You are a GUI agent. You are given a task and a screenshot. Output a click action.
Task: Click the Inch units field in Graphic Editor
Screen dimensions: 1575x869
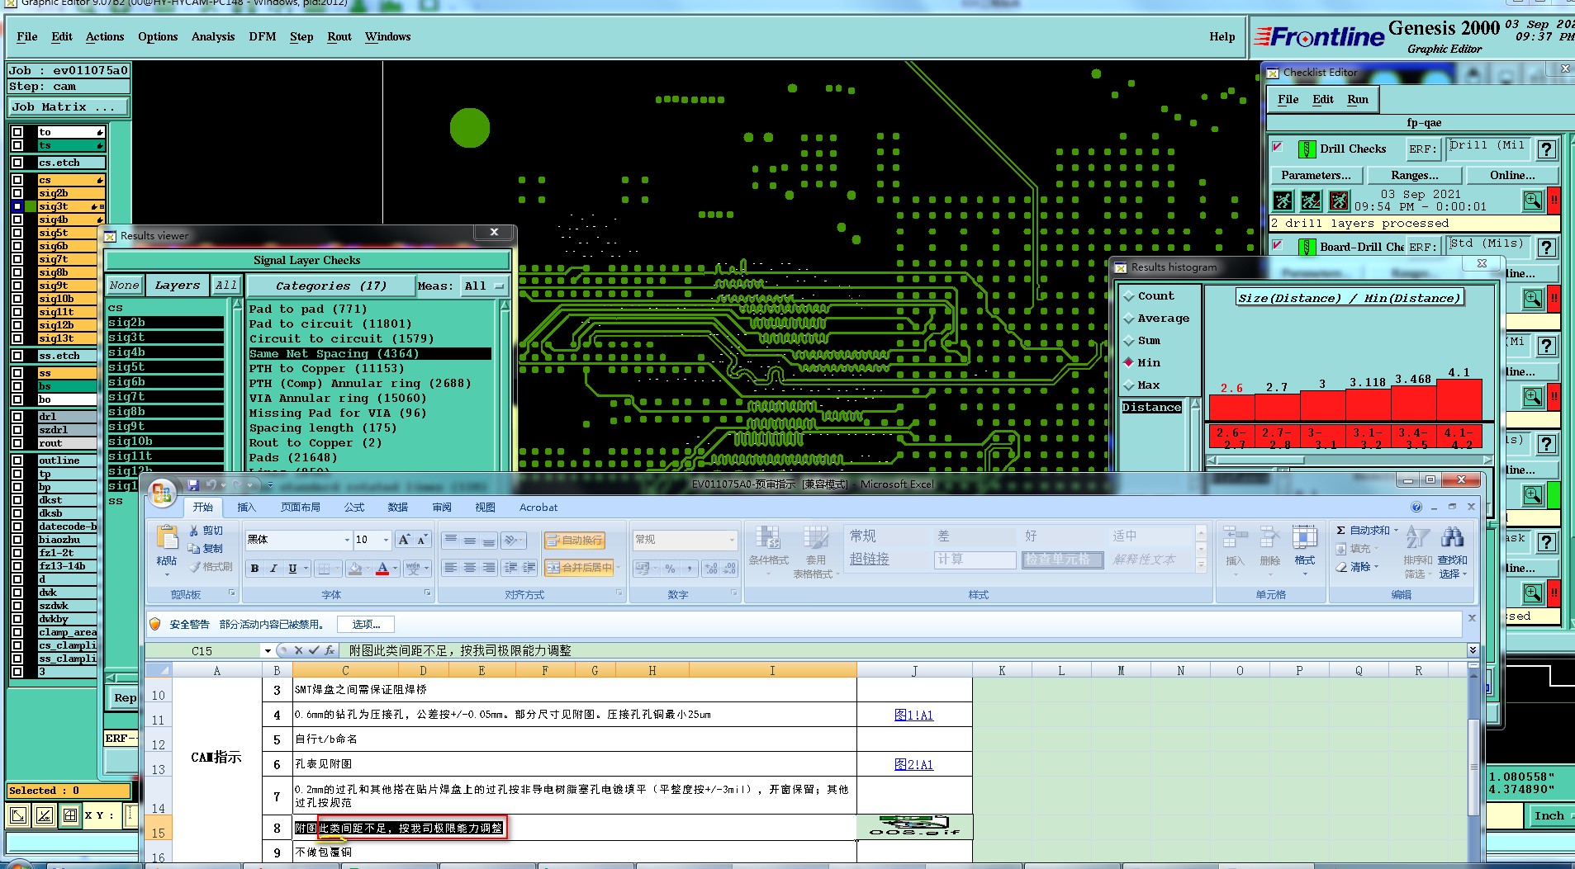coord(1549,815)
